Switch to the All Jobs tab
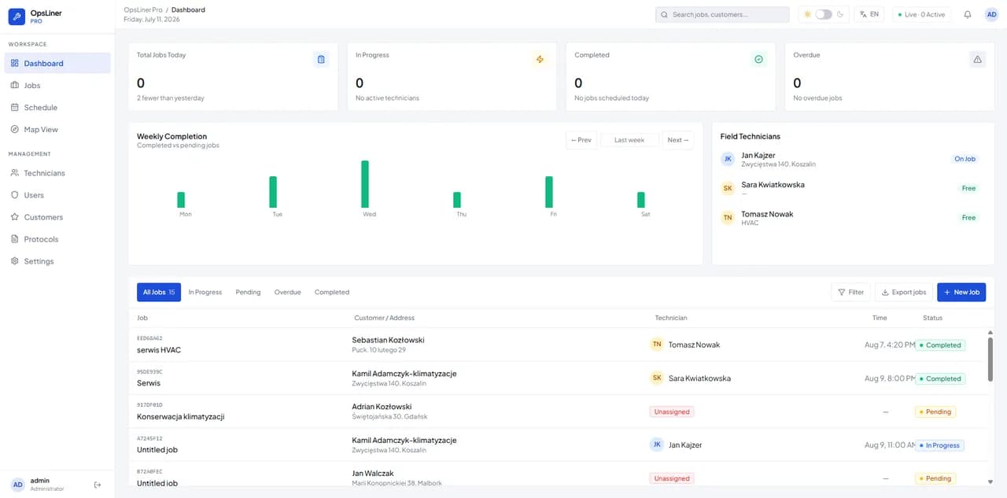This screenshot has width=1007, height=498. click(159, 292)
